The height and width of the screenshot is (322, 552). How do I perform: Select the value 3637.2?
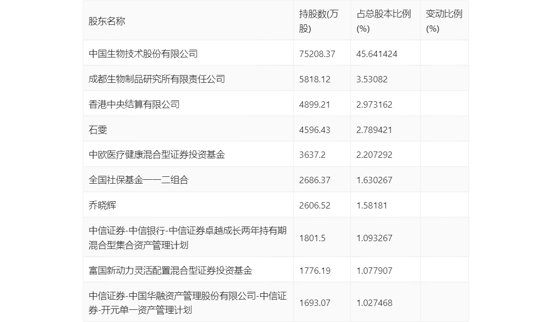312,154
